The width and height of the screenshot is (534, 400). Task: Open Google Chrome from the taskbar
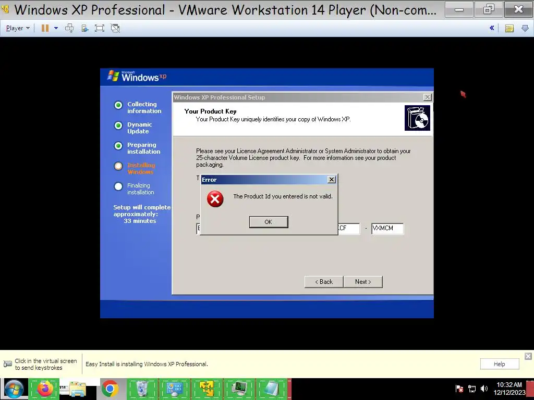pos(110,389)
